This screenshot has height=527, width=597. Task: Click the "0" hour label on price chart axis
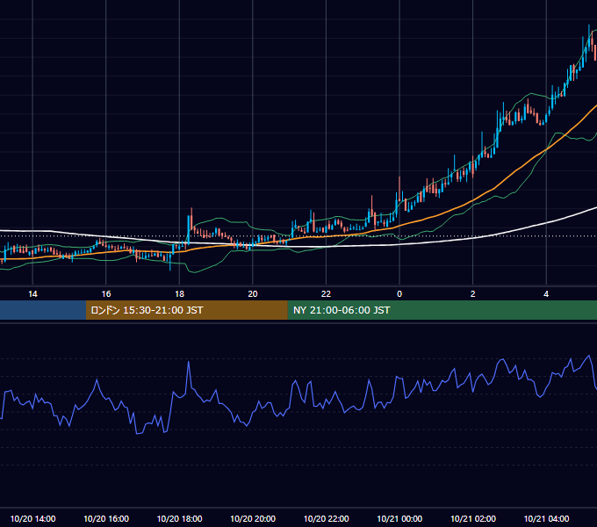pos(399,294)
